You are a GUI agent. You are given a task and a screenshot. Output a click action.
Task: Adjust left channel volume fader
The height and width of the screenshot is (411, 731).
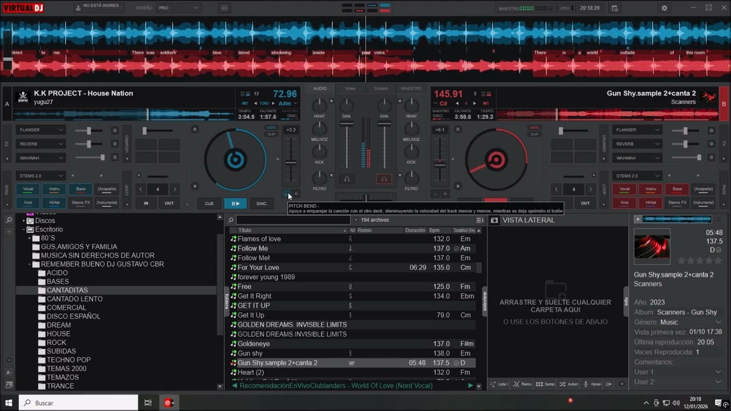pos(347,123)
